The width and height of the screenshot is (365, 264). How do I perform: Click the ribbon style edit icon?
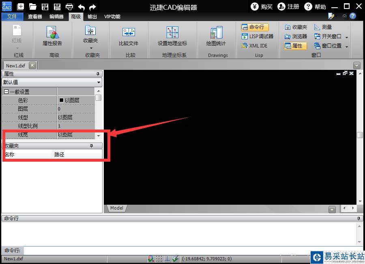(x=331, y=16)
